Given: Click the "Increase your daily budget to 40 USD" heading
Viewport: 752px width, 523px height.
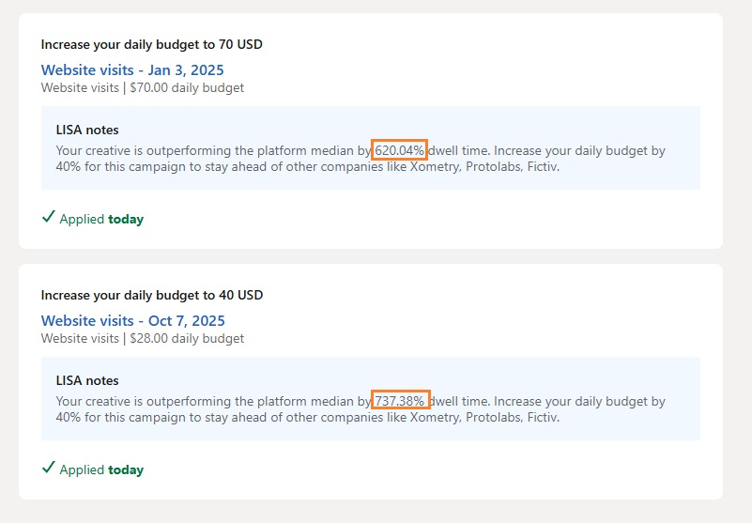Looking at the screenshot, I should (x=152, y=295).
